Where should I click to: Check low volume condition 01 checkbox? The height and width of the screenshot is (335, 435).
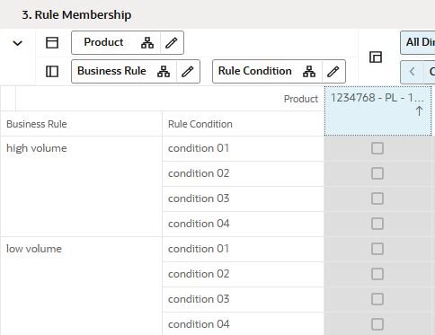[377, 249]
